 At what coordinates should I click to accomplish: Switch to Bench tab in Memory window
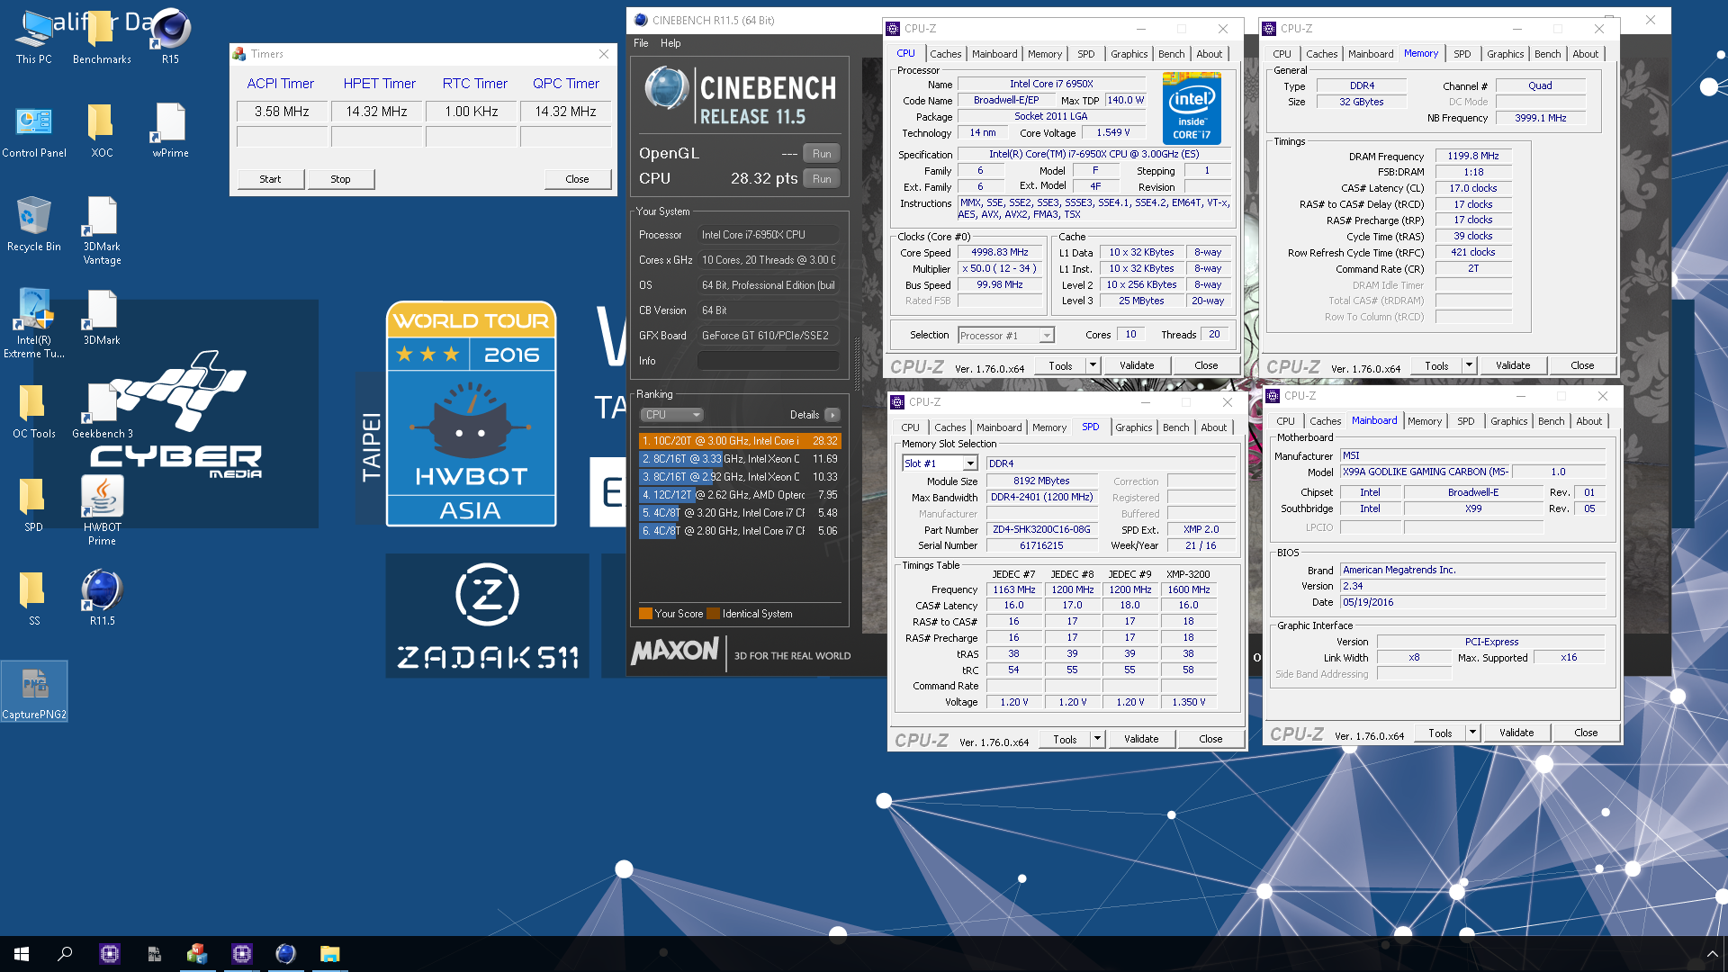(x=1548, y=54)
